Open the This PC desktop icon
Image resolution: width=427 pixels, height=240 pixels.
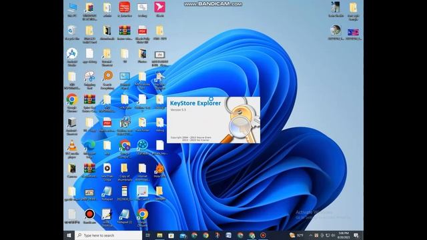click(x=72, y=9)
